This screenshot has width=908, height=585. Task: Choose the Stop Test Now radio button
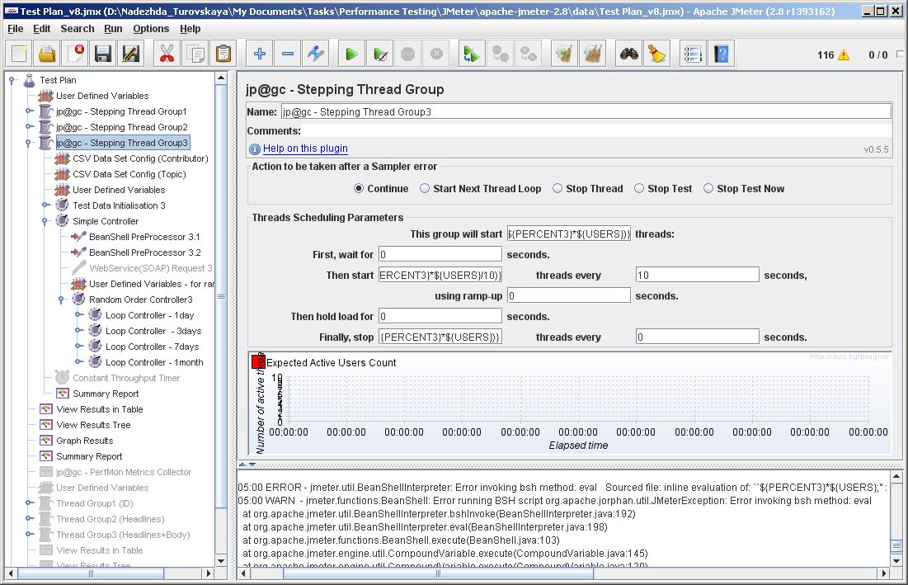pyautogui.click(x=709, y=189)
